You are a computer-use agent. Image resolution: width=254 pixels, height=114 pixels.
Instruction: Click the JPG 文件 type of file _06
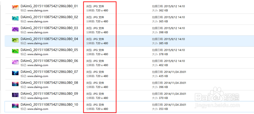pos(99,61)
